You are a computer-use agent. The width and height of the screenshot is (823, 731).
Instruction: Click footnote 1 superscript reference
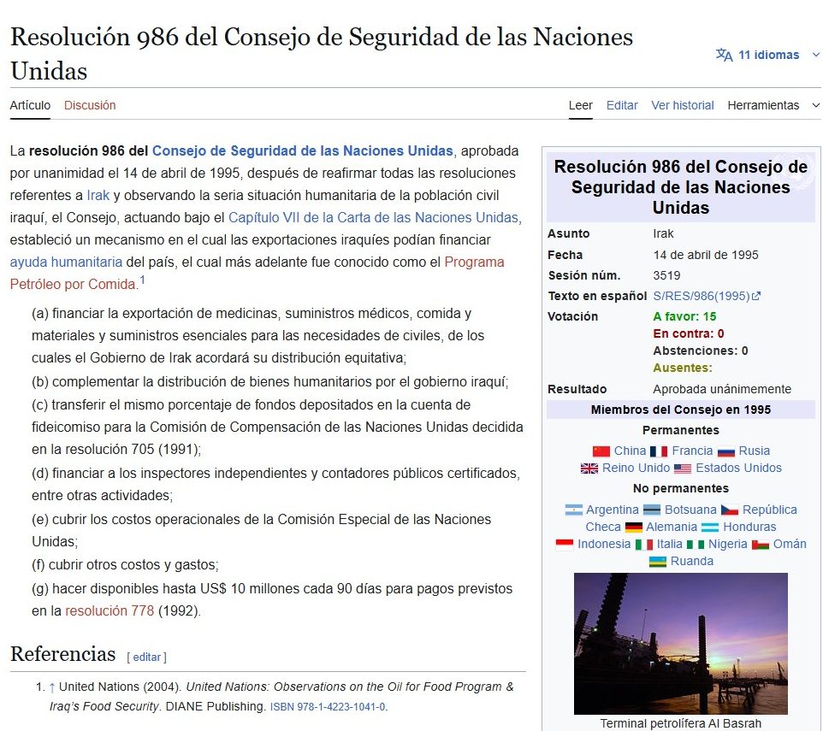[x=143, y=280]
